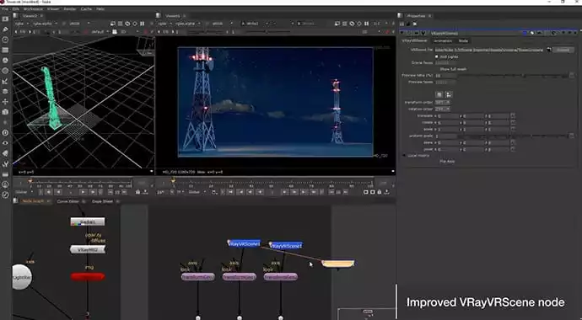
Task: Switch to the Curve Editor tab
Action: tap(68, 201)
